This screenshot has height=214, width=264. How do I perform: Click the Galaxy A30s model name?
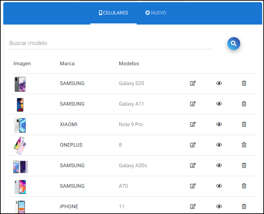(133, 165)
